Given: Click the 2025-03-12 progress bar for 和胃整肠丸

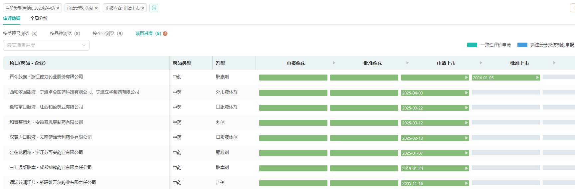Looking at the screenshot, I should (435, 123).
